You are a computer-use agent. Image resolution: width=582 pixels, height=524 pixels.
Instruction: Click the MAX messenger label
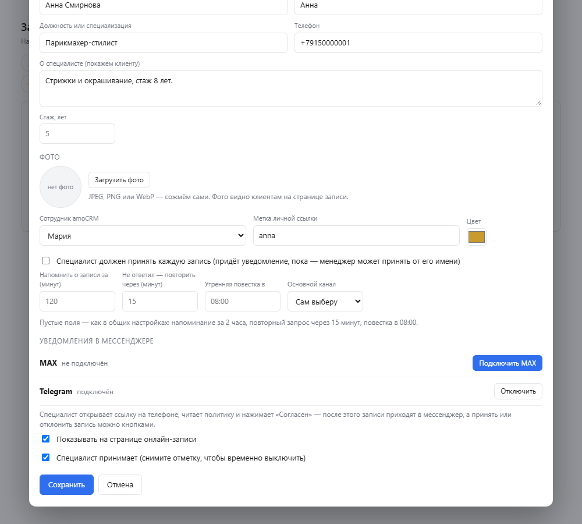coord(48,363)
